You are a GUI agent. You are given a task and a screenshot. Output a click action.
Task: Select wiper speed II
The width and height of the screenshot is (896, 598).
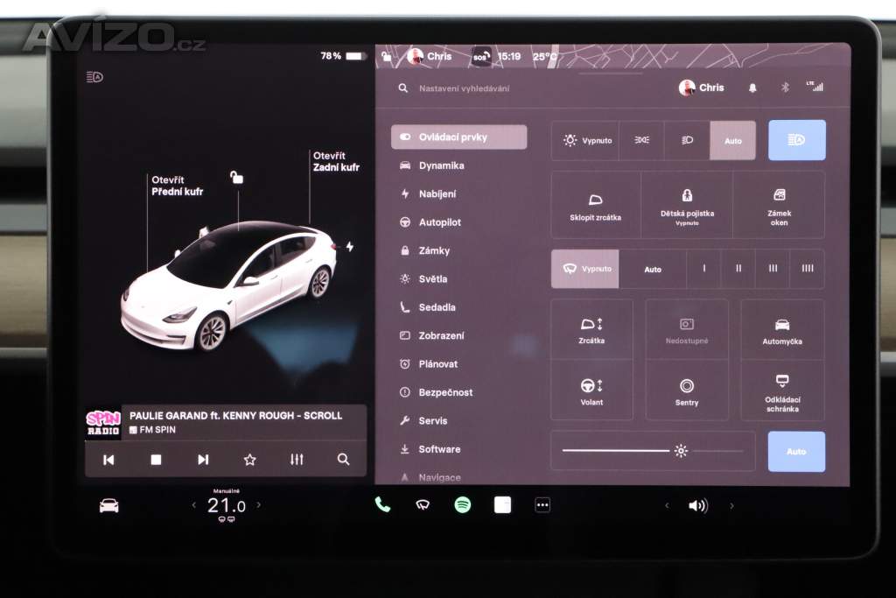click(738, 269)
